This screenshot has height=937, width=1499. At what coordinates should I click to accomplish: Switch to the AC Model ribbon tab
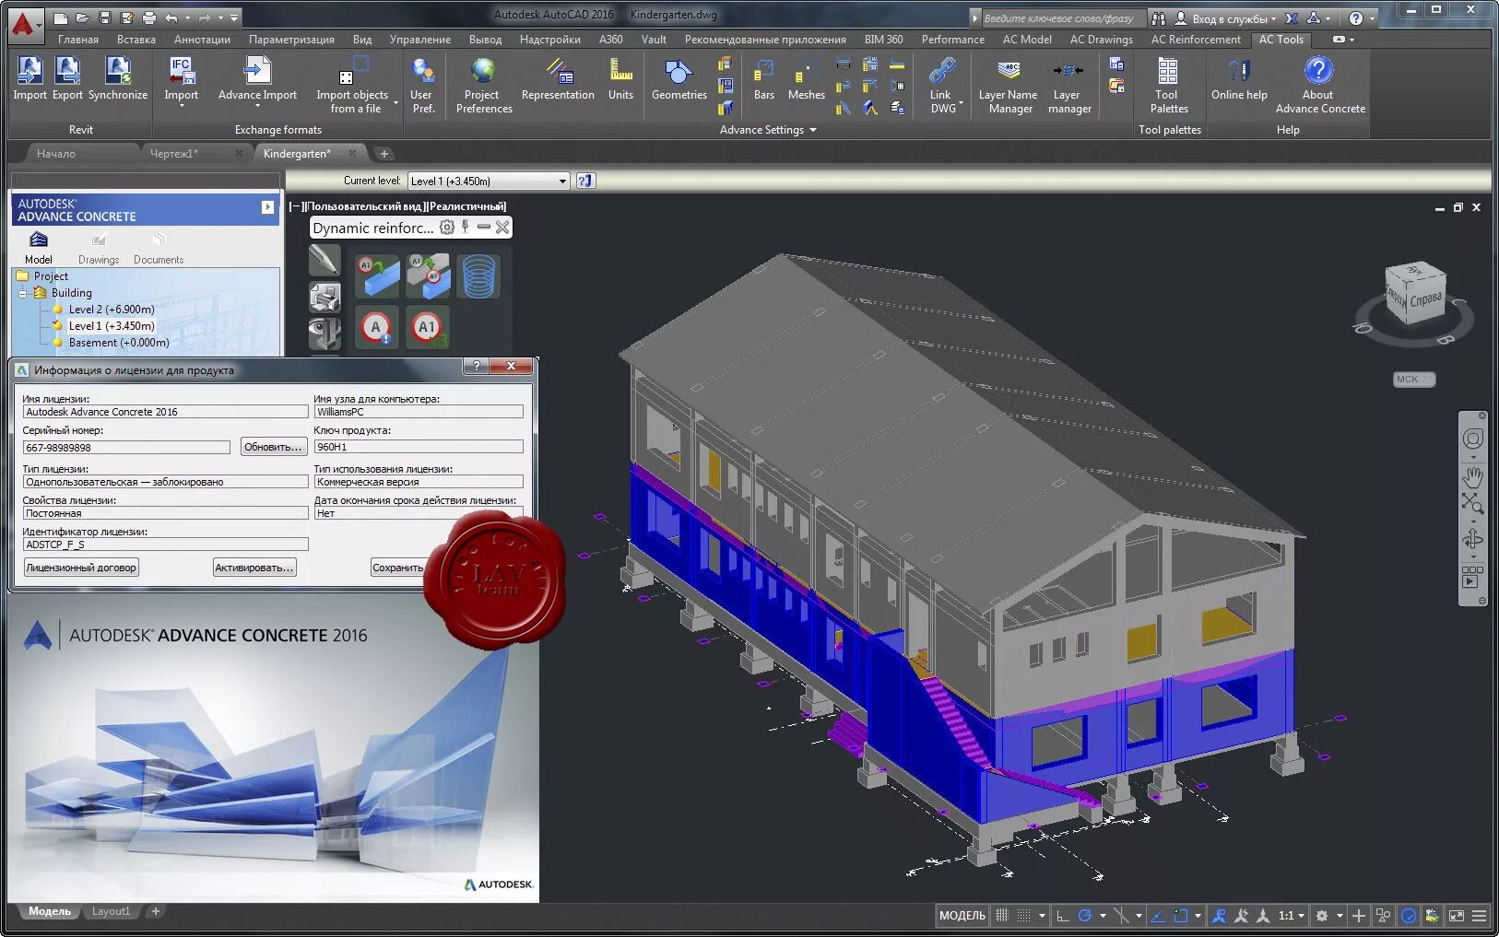click(1027, 40)
